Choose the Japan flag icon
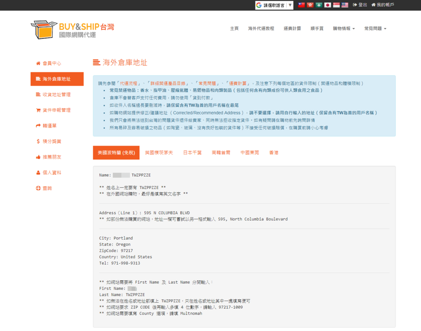 pyautogui.click(x=328, y=5)
